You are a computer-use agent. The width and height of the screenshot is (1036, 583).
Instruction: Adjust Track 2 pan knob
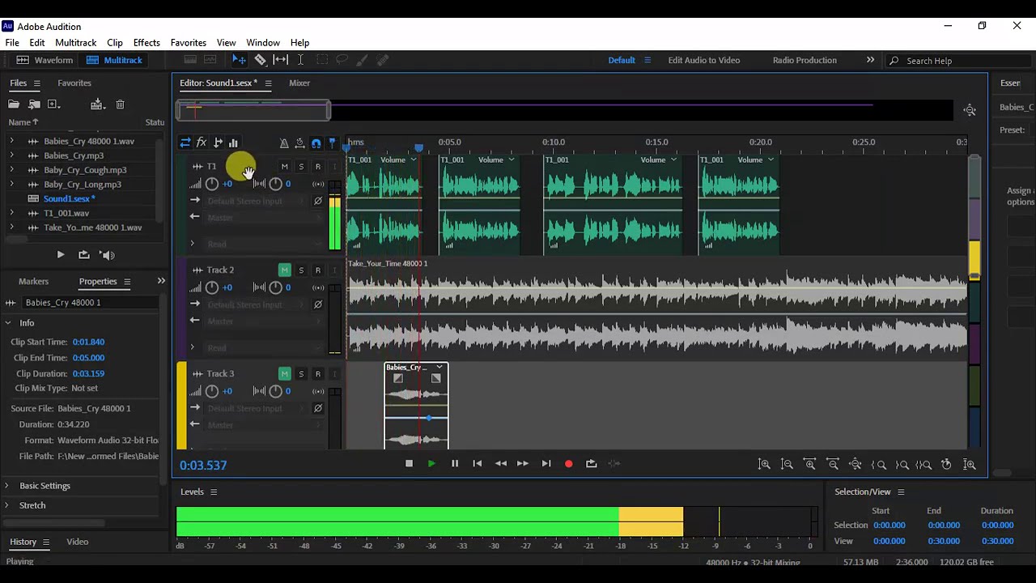276,287
